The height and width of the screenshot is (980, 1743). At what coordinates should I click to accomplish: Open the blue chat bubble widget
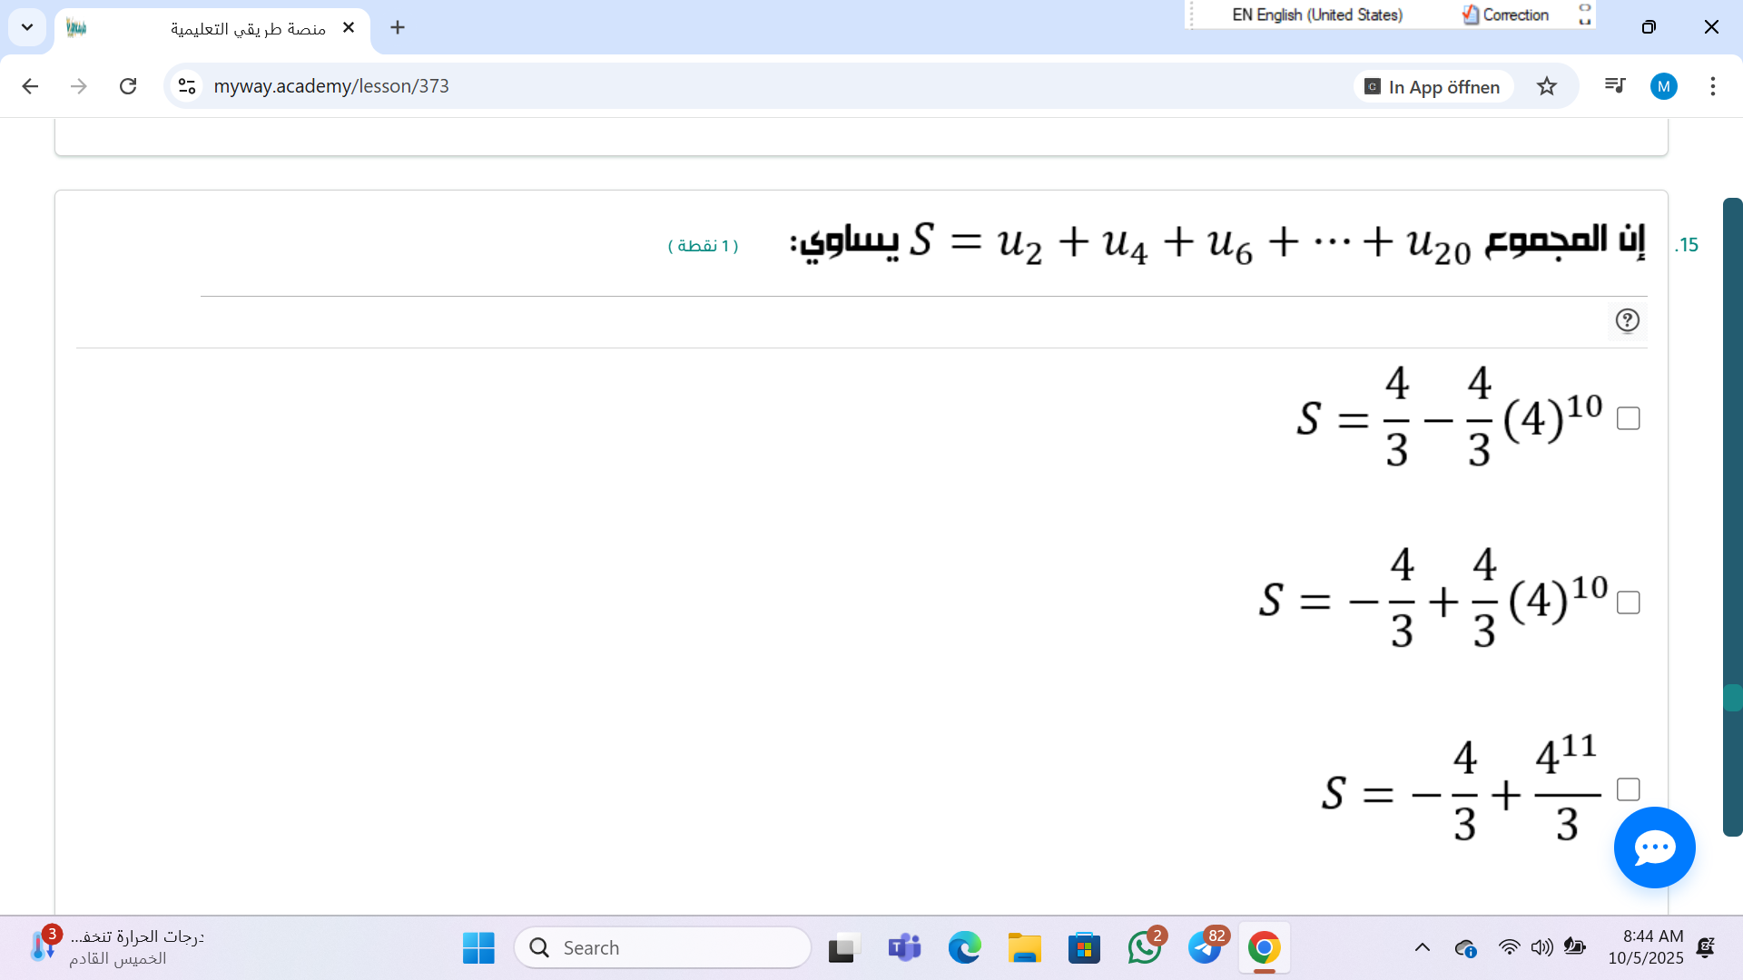pos(1654,848)
